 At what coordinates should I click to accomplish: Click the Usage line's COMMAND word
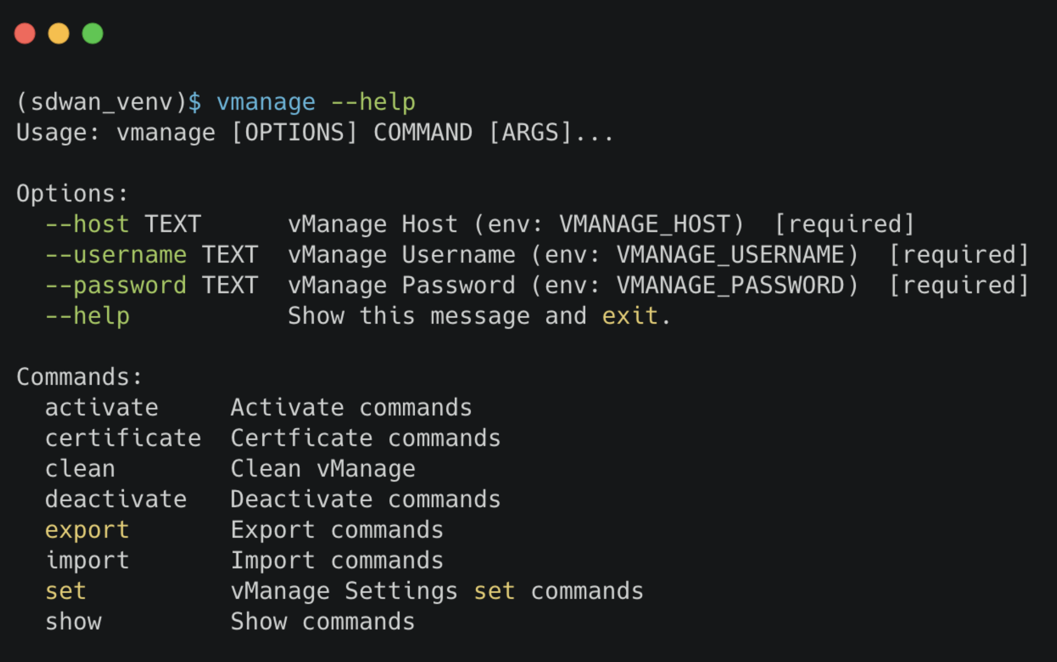click(422, 133)
